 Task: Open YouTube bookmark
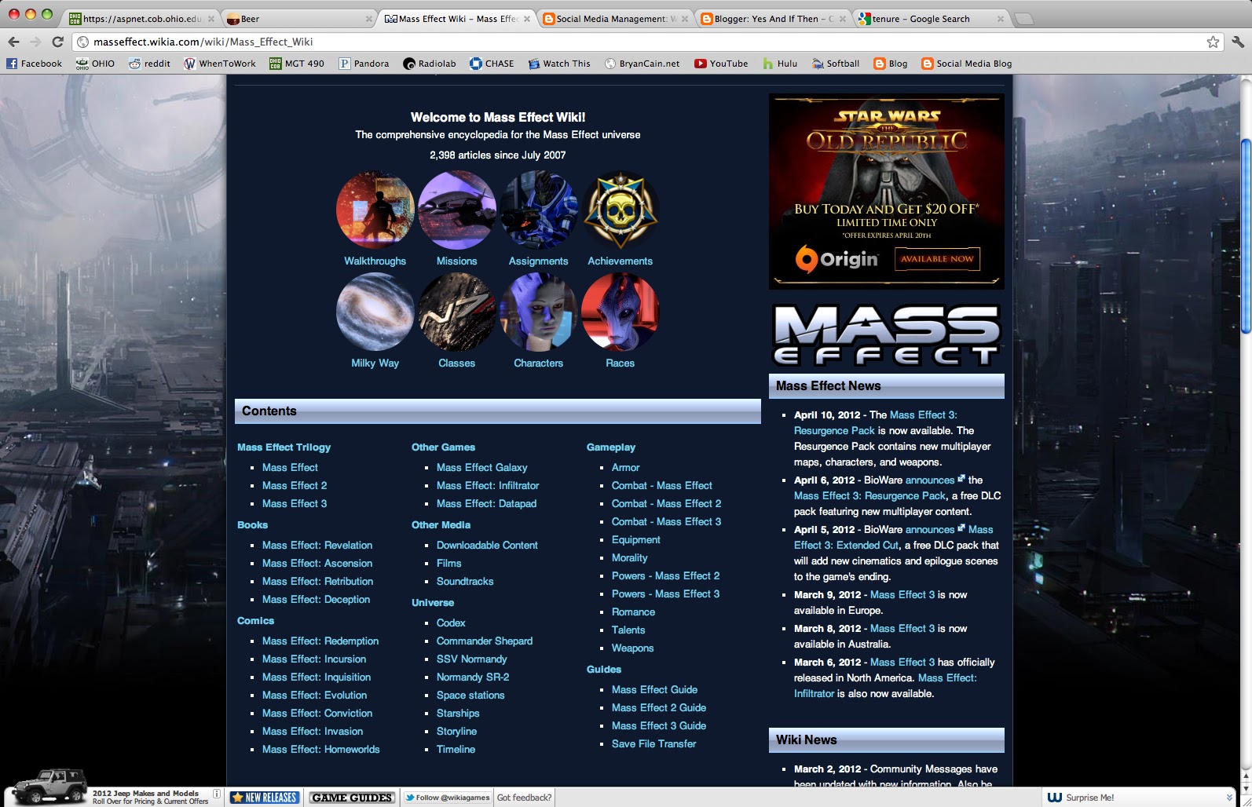coord(721,64)
